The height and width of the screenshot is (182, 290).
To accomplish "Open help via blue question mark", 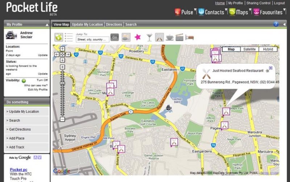I will click(x=276, y=24).
